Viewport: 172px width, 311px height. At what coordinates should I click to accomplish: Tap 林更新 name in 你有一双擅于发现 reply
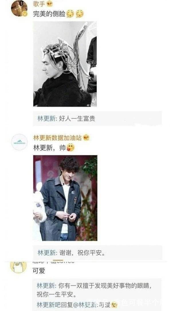point(46,286)
